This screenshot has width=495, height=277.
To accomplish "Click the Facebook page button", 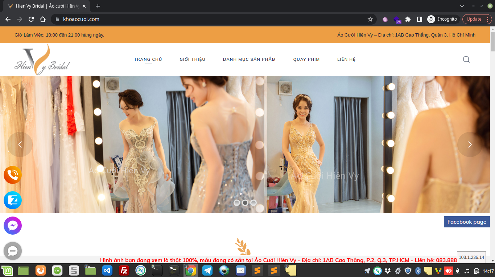I will (x=467, y=222).
